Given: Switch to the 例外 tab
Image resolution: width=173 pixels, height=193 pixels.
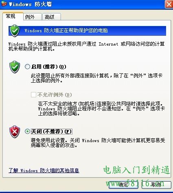Looking at the screenshot, I should (33, 17).
